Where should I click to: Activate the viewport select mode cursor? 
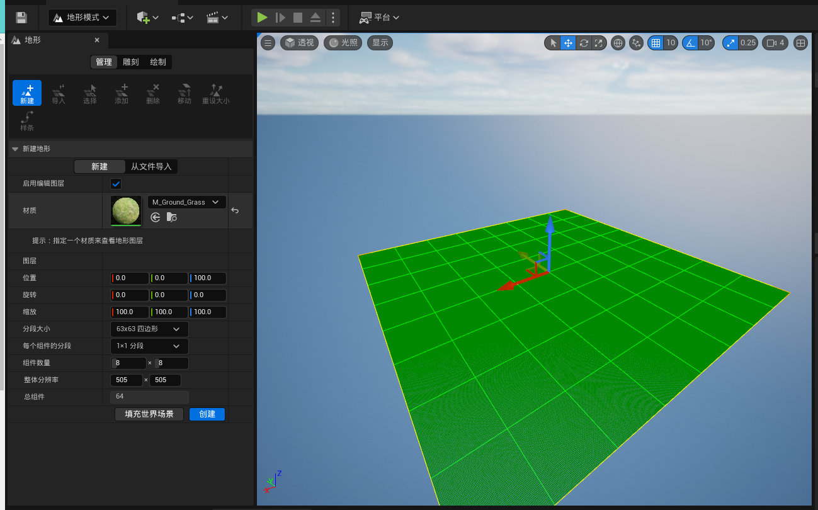click(x=553, y=43)
